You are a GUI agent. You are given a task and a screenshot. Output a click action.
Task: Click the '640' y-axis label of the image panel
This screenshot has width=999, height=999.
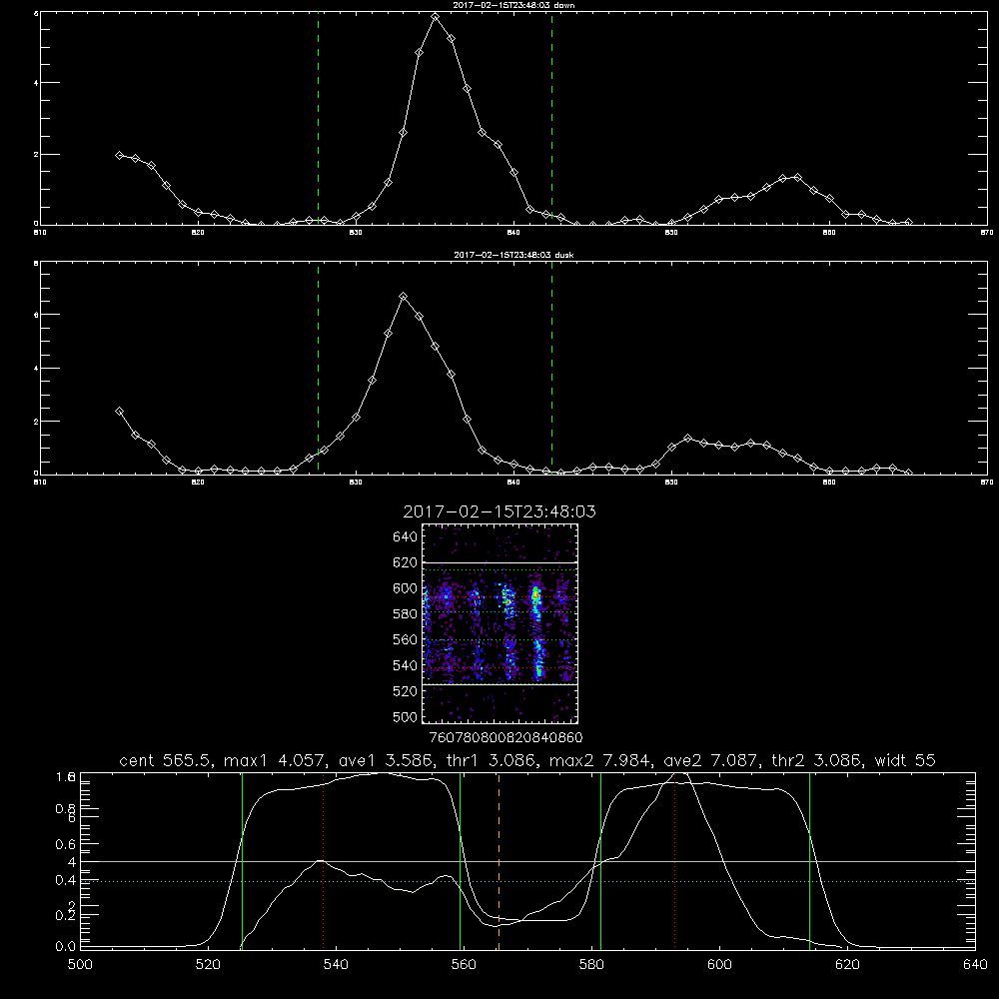tap(406, 537)
